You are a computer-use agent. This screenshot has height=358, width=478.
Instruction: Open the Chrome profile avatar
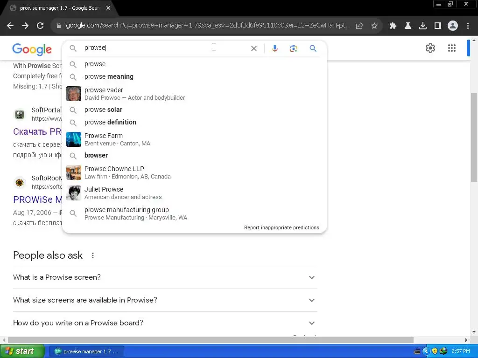[x=453, y=26]
